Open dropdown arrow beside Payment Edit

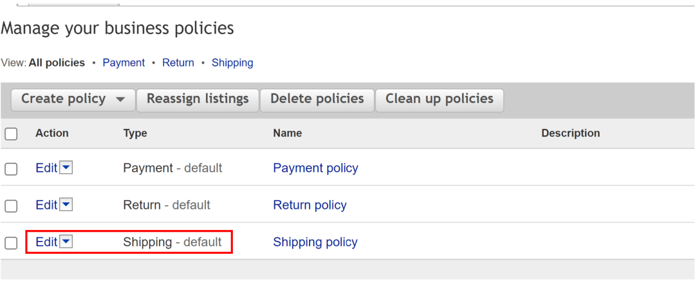click(x=66, y=167)
